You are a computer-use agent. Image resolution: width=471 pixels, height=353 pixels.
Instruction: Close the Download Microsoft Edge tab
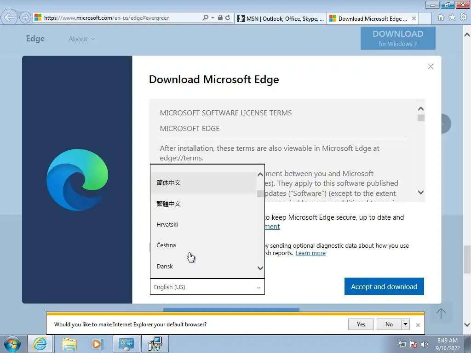click(x=414, y=18)
